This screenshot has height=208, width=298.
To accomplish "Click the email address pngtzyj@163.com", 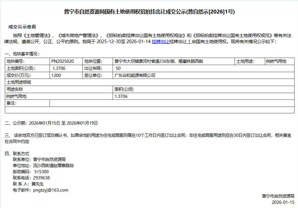I will pos(51,190).
